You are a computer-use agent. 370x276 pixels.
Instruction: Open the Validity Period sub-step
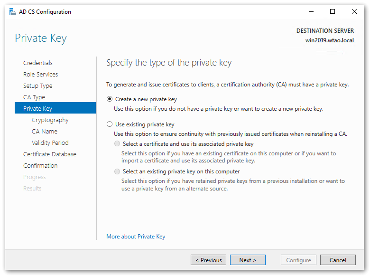(50, 143)
